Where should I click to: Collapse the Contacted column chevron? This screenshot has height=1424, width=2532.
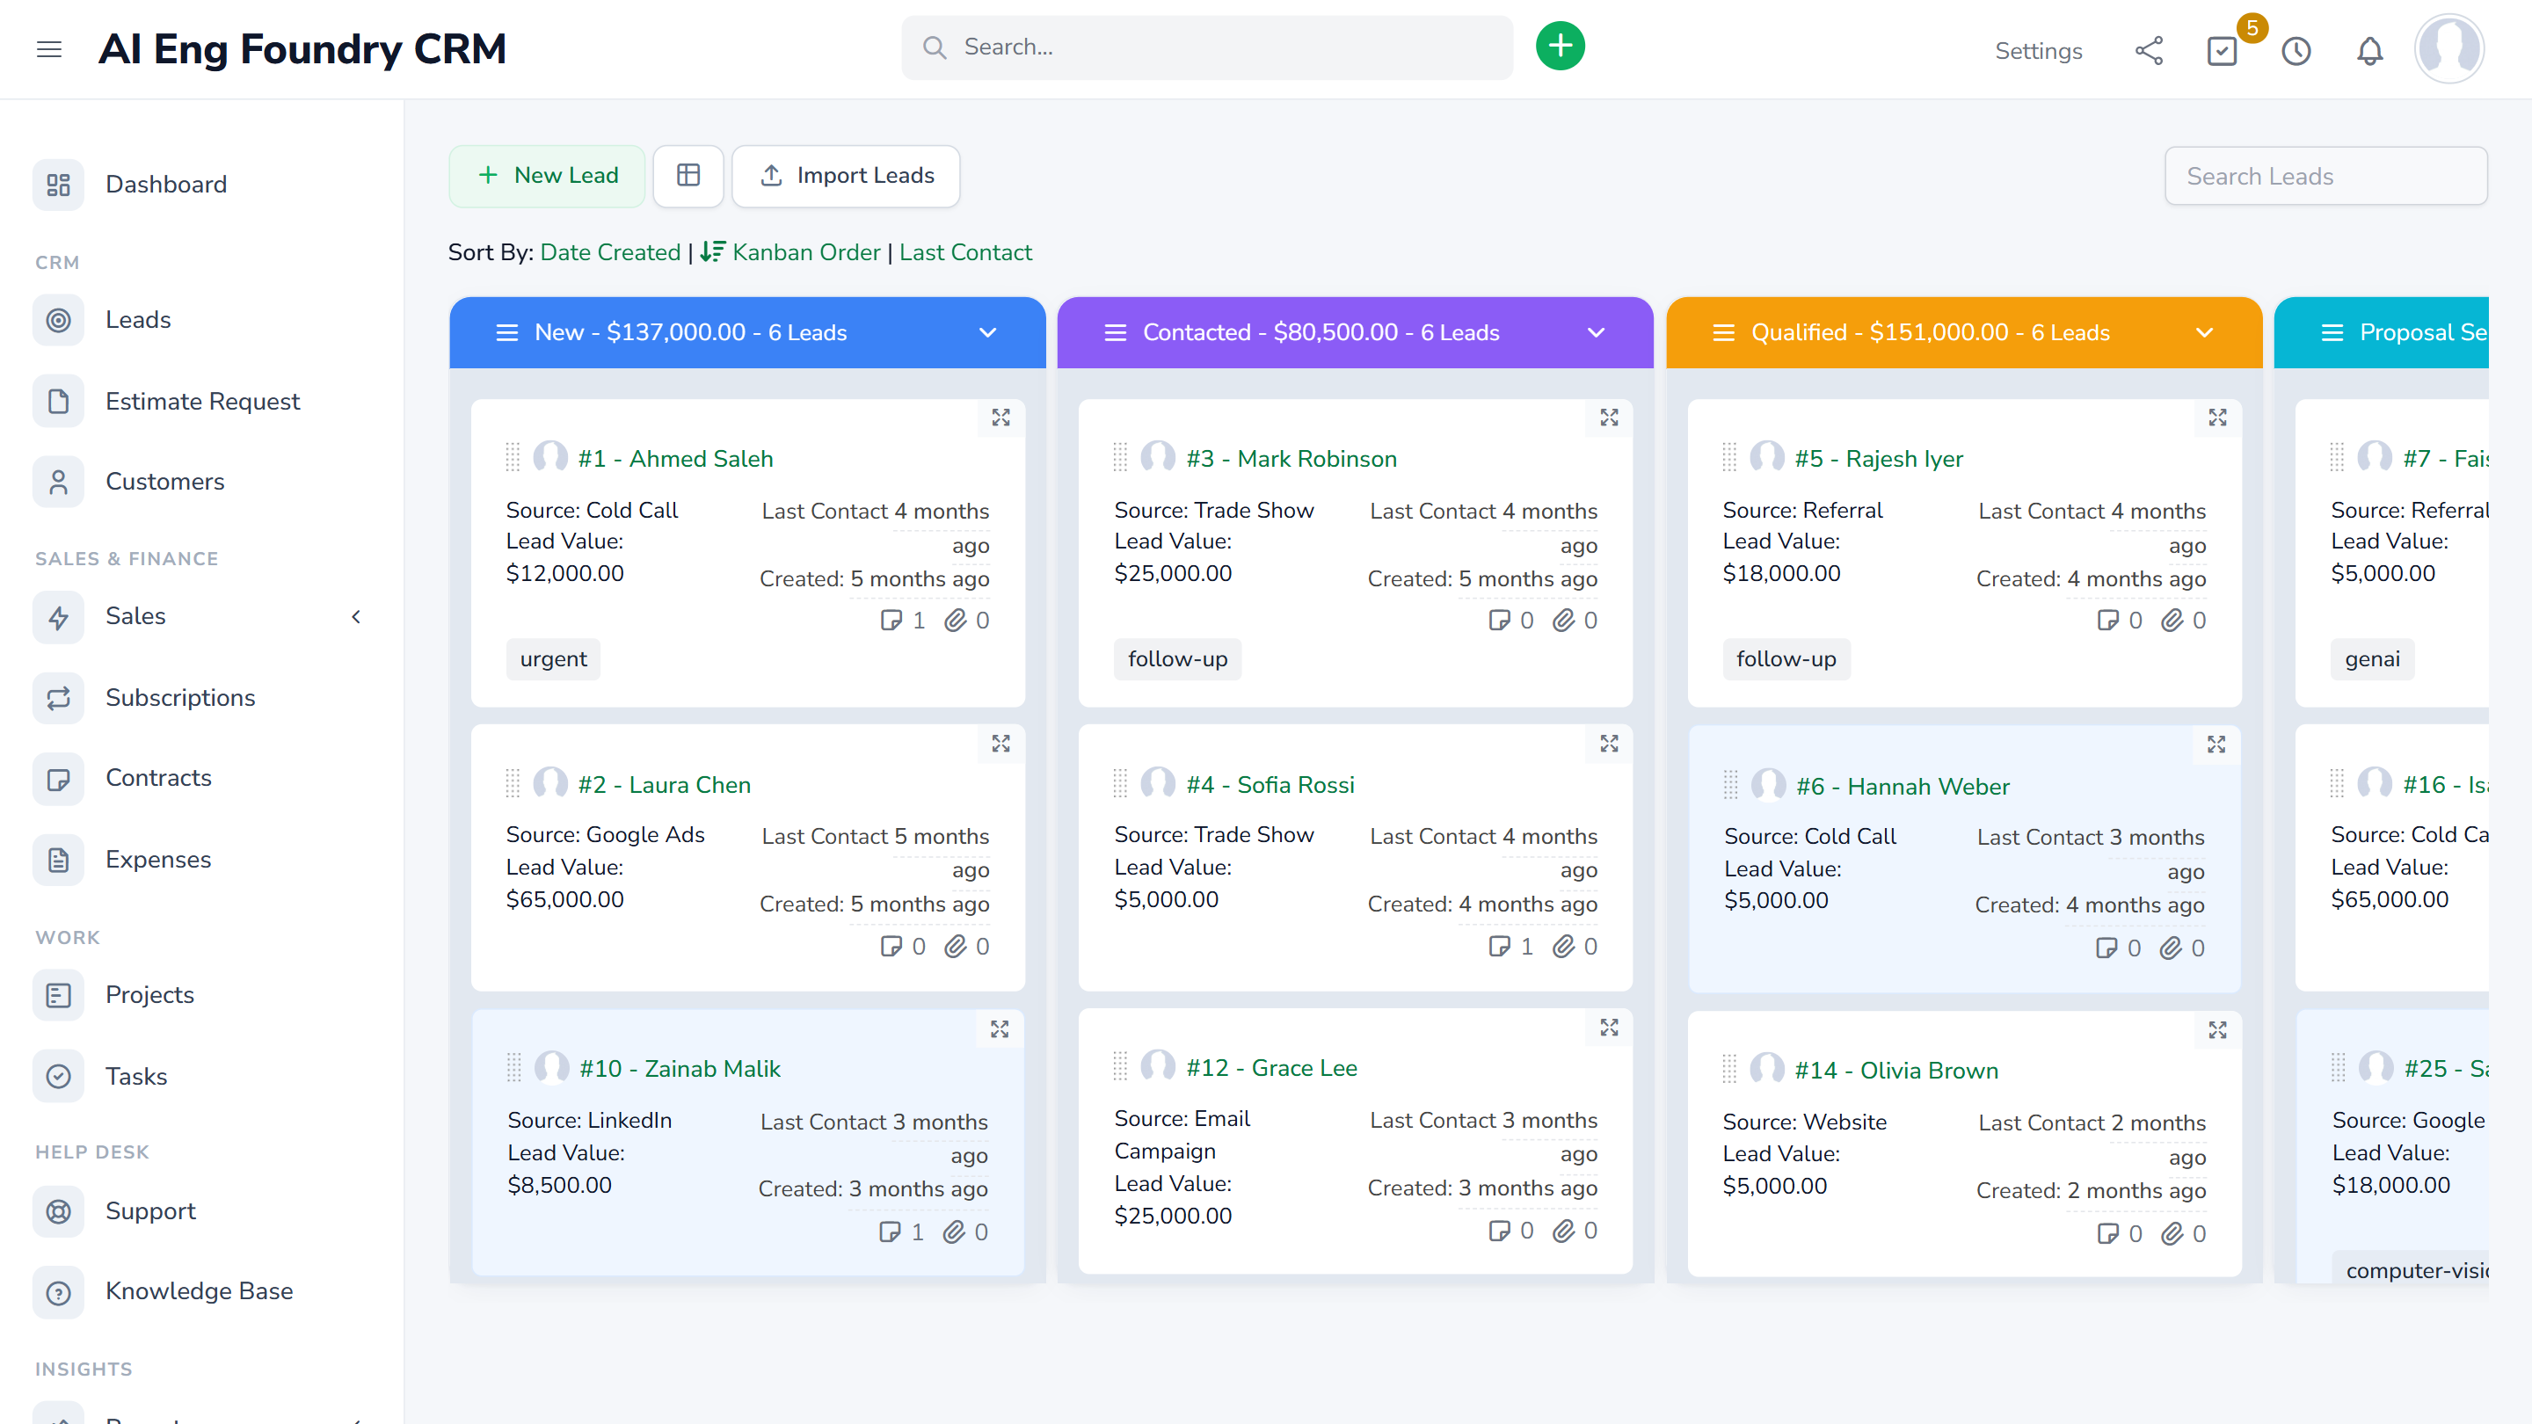coord(1597,333)
